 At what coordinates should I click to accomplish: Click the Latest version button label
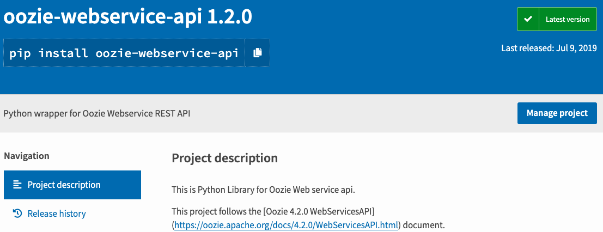tap(568, 19)
